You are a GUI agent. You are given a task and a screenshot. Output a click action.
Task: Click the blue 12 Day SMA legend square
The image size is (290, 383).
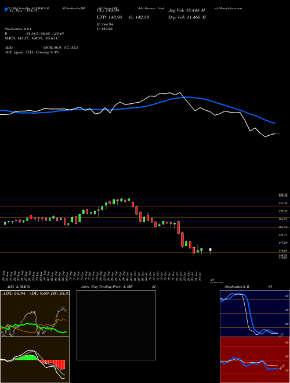pos(6,10)
